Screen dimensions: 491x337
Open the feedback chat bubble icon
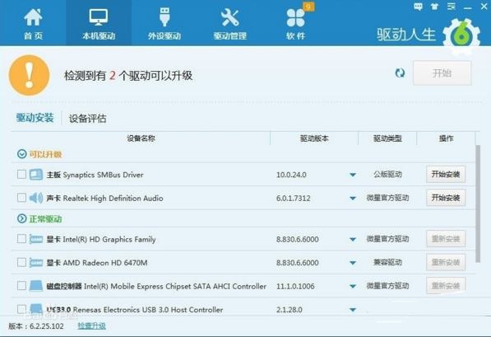(x=418, y=7)
